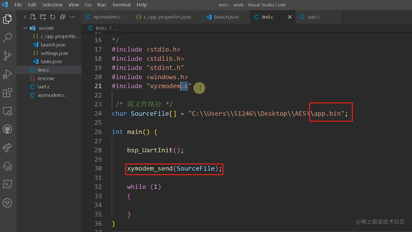Image resolution: width=412 pixels, height=232 pixels.
Task: Open launch.json in Explorer tree
Action: tap(49, 45)
